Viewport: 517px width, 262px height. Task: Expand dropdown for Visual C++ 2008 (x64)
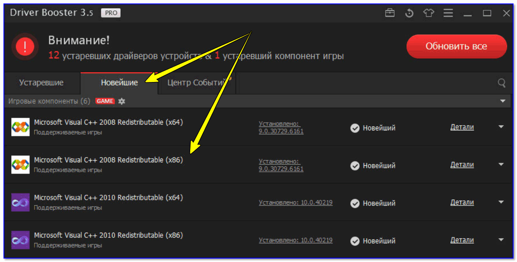(x=501, y=127)
